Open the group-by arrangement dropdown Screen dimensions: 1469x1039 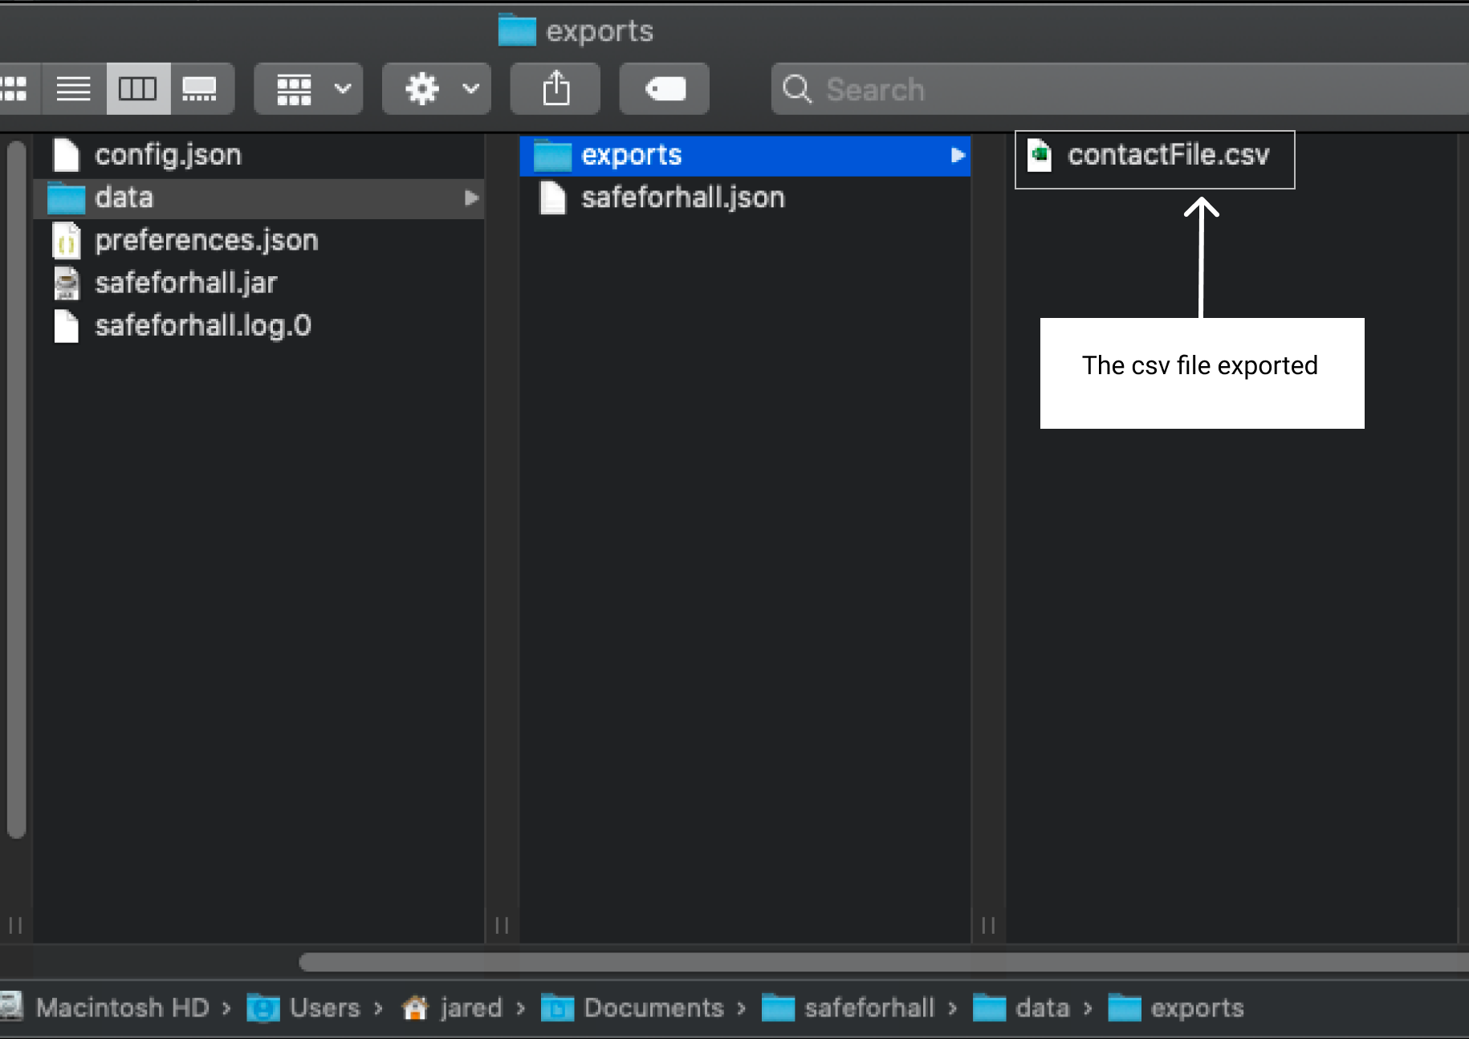(x=309, y=88)
